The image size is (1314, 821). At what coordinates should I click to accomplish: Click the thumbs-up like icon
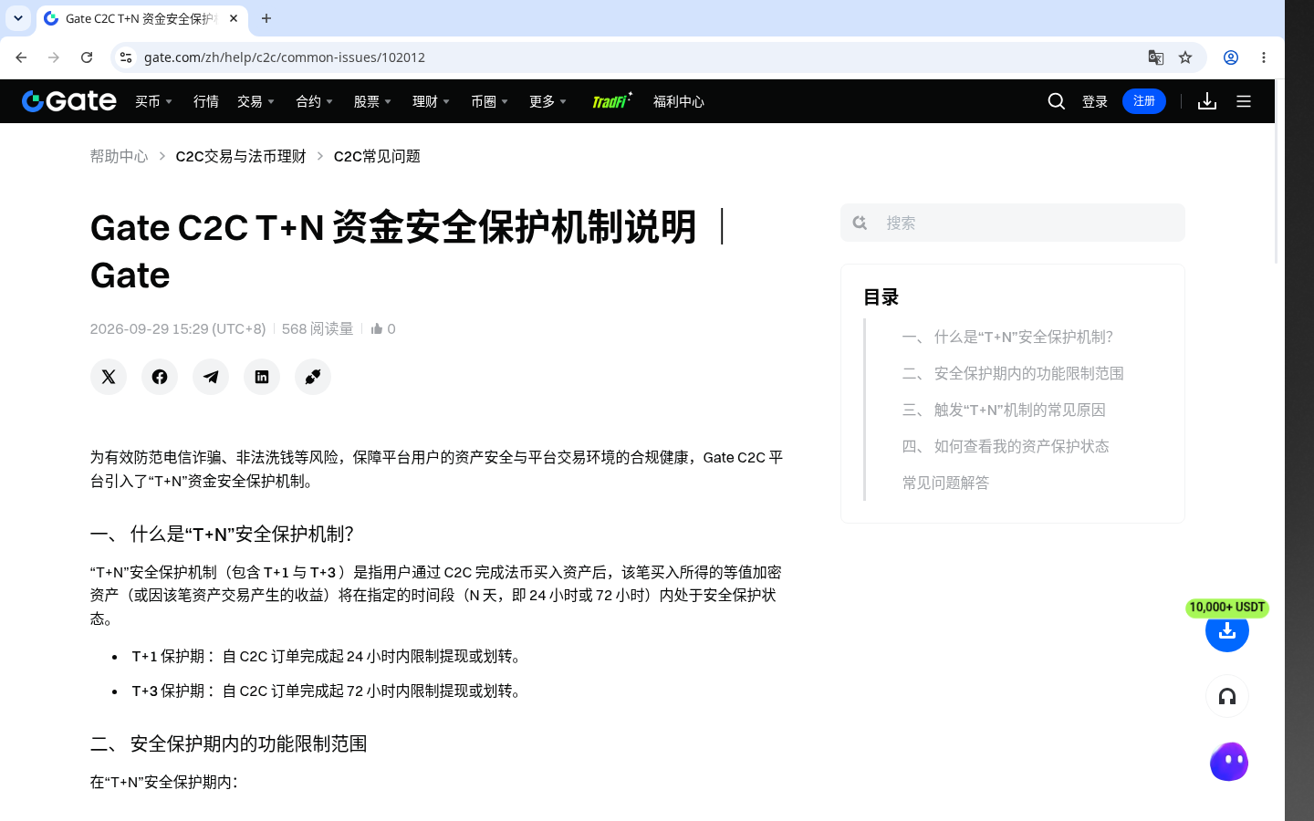[x=377, y=328]
